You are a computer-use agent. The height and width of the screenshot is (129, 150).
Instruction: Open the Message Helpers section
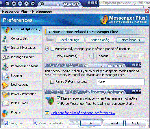pyautogui.click(x=21, y=58)
